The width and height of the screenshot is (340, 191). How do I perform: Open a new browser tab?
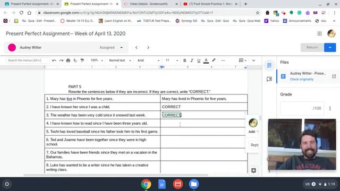tap(245, 4)
